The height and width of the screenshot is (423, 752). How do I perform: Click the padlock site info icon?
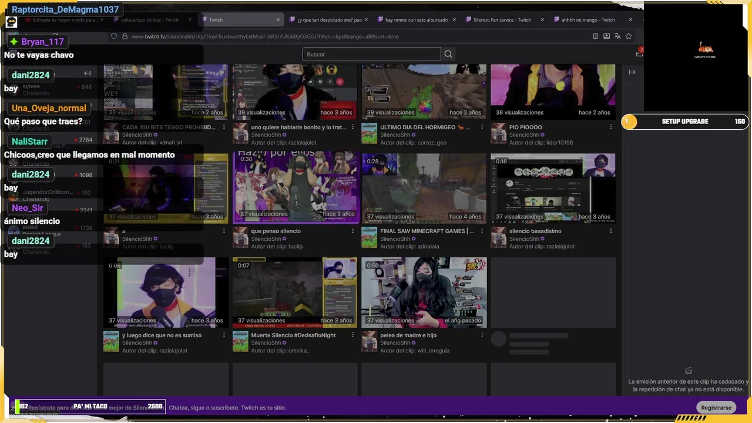coord(125,36)
